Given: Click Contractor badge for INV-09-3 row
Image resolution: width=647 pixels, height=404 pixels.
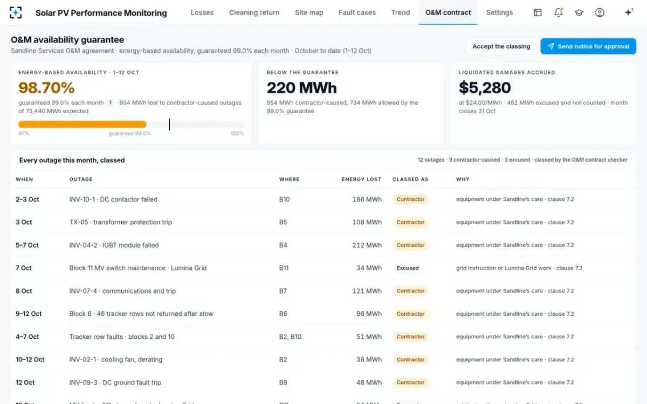Looking at the screenshot, I should click(x=410, y=382).
